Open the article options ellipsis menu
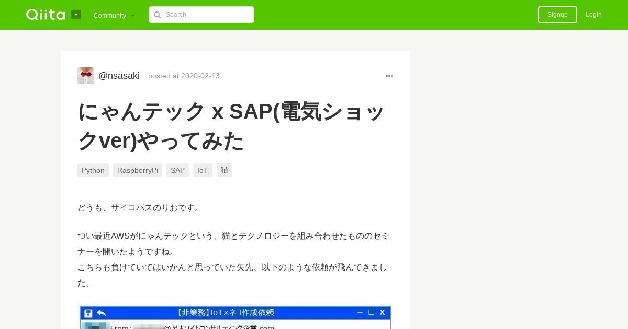The width and height of the screenshot is (628, 329). [389, 76]
